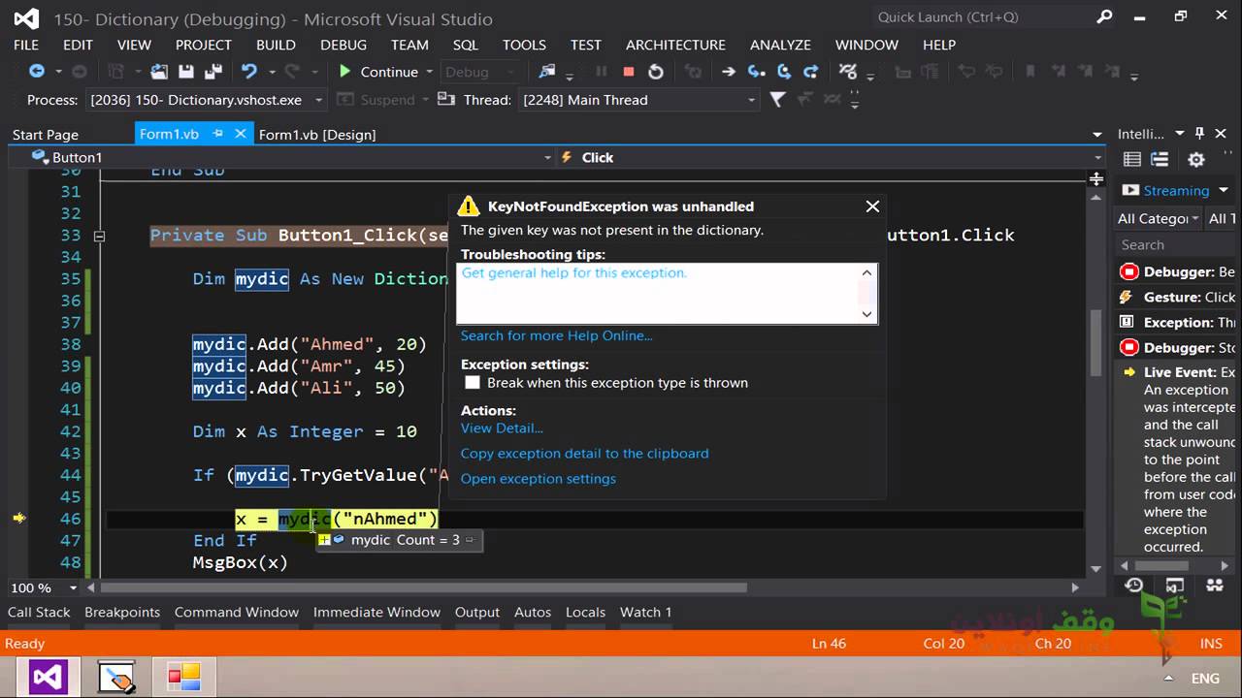Click the thread filter funnel icon
The image size is (1242, 698).
pos(777,99)
